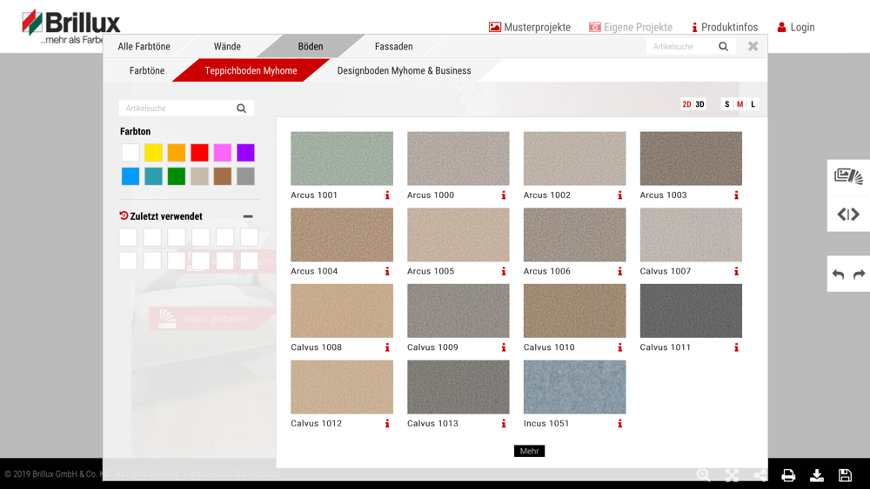This screenshot has height=489, width=870.
Task: Select the Incus 1051 carpet thumbnail
Action: pyautogui.click(x=575, y=387)
